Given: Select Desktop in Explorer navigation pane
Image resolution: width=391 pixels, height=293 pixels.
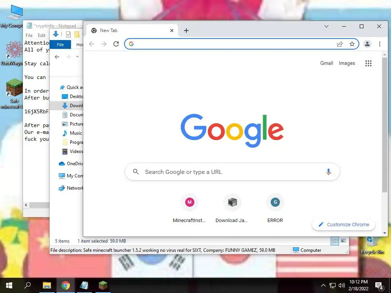Looking at the screenshot, I should (72, 97).
